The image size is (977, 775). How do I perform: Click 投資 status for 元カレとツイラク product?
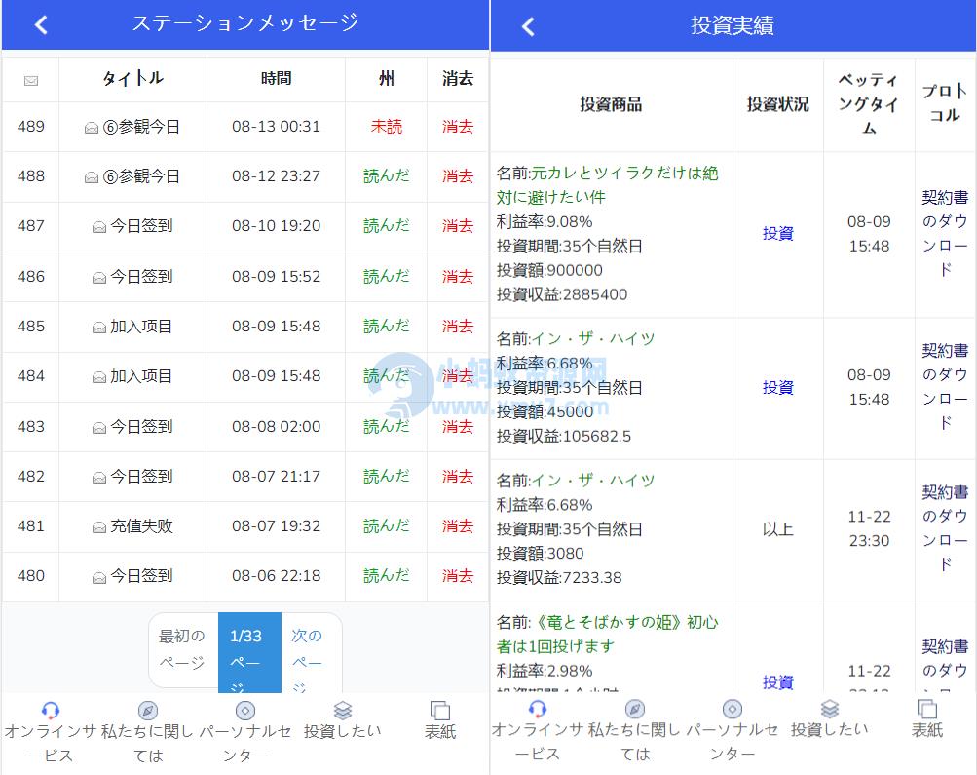click(x=778, y=234)
